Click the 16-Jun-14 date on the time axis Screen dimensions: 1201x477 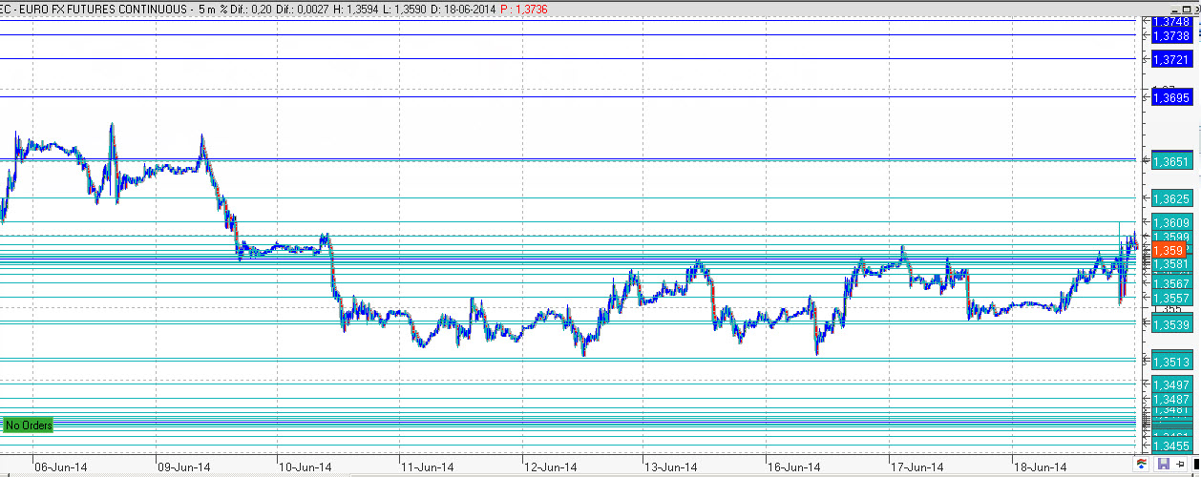pos(794,467)
